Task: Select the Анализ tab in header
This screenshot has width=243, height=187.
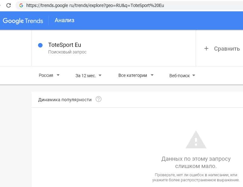Action: pos(64,21)
